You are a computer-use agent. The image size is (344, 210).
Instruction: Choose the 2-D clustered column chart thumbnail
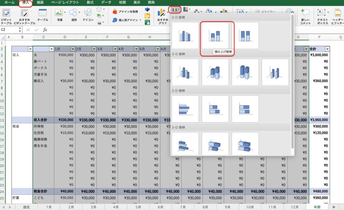click(x=185, y=36)
